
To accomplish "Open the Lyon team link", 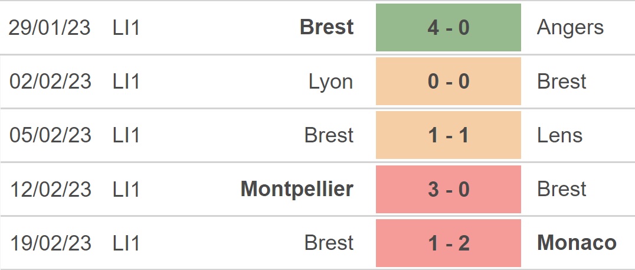I will (x=331, y=82).
